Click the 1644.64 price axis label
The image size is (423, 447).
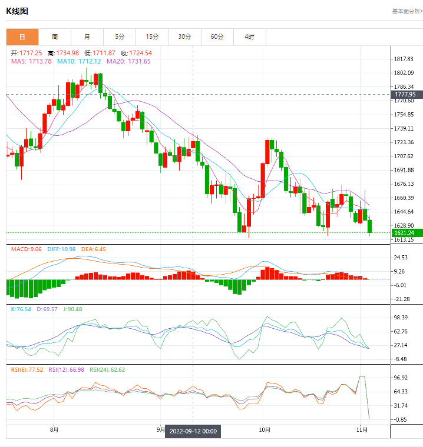tap(404, 212)
